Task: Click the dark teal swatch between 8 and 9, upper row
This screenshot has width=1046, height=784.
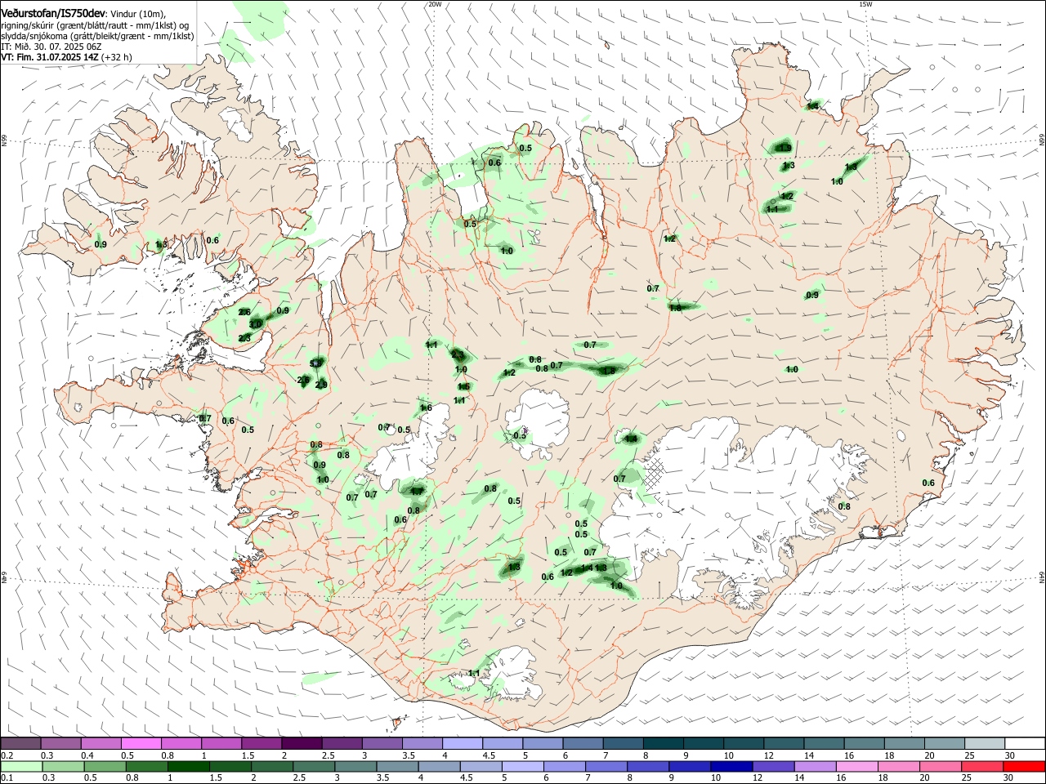Action: (x=664, y=743)
